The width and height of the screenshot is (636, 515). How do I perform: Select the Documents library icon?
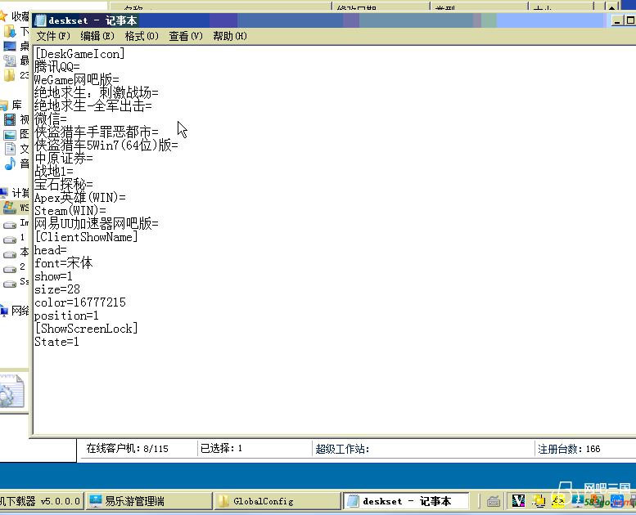pyautogui.click(x=10, y=149)
